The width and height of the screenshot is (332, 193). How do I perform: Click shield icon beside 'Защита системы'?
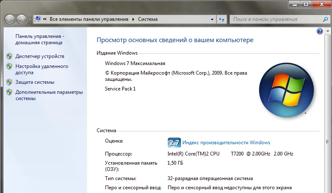(9, 82)
